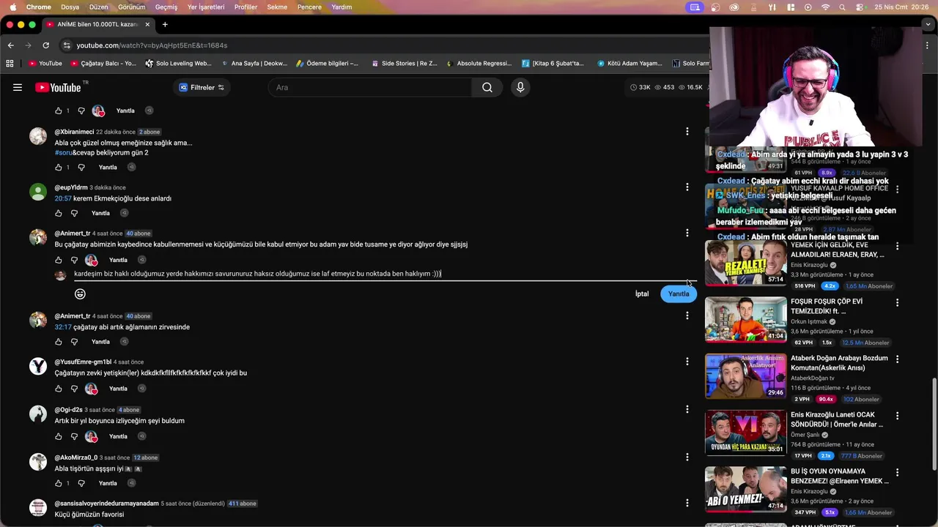Like @Xbiranimeci's comment
Viewport: 938px width, 527px height.
[x=59, y=168]
